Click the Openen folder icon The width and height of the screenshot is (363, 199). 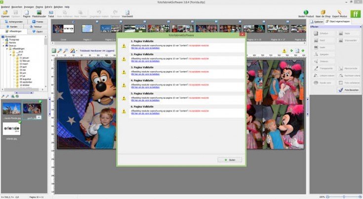click(5, 12)
